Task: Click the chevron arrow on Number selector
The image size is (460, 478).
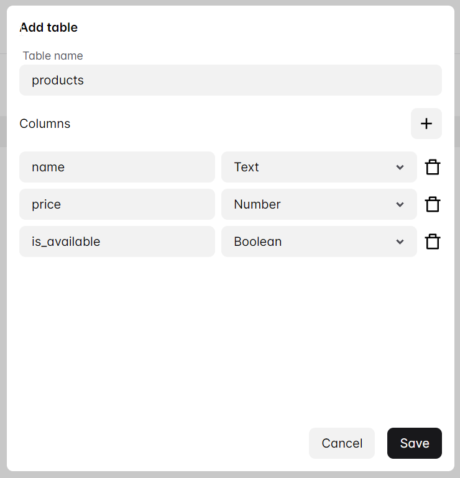Action: coord(400,205)
